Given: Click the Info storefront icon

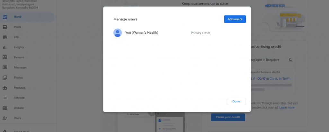Looking at the screenshot, I should click(5, 37).
